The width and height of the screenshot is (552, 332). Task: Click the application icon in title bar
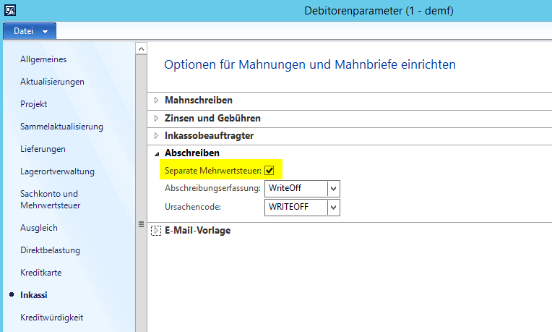[x=9, y=10]
